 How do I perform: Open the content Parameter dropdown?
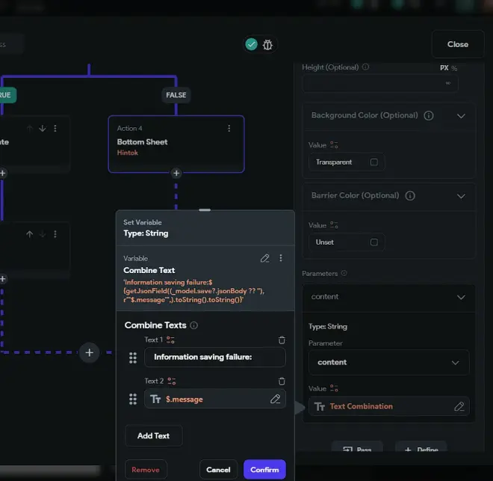coord(389,362)
